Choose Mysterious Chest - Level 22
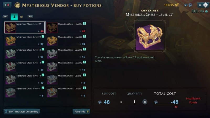The width and height of the screenshot is (210, 118). point(25,40)
